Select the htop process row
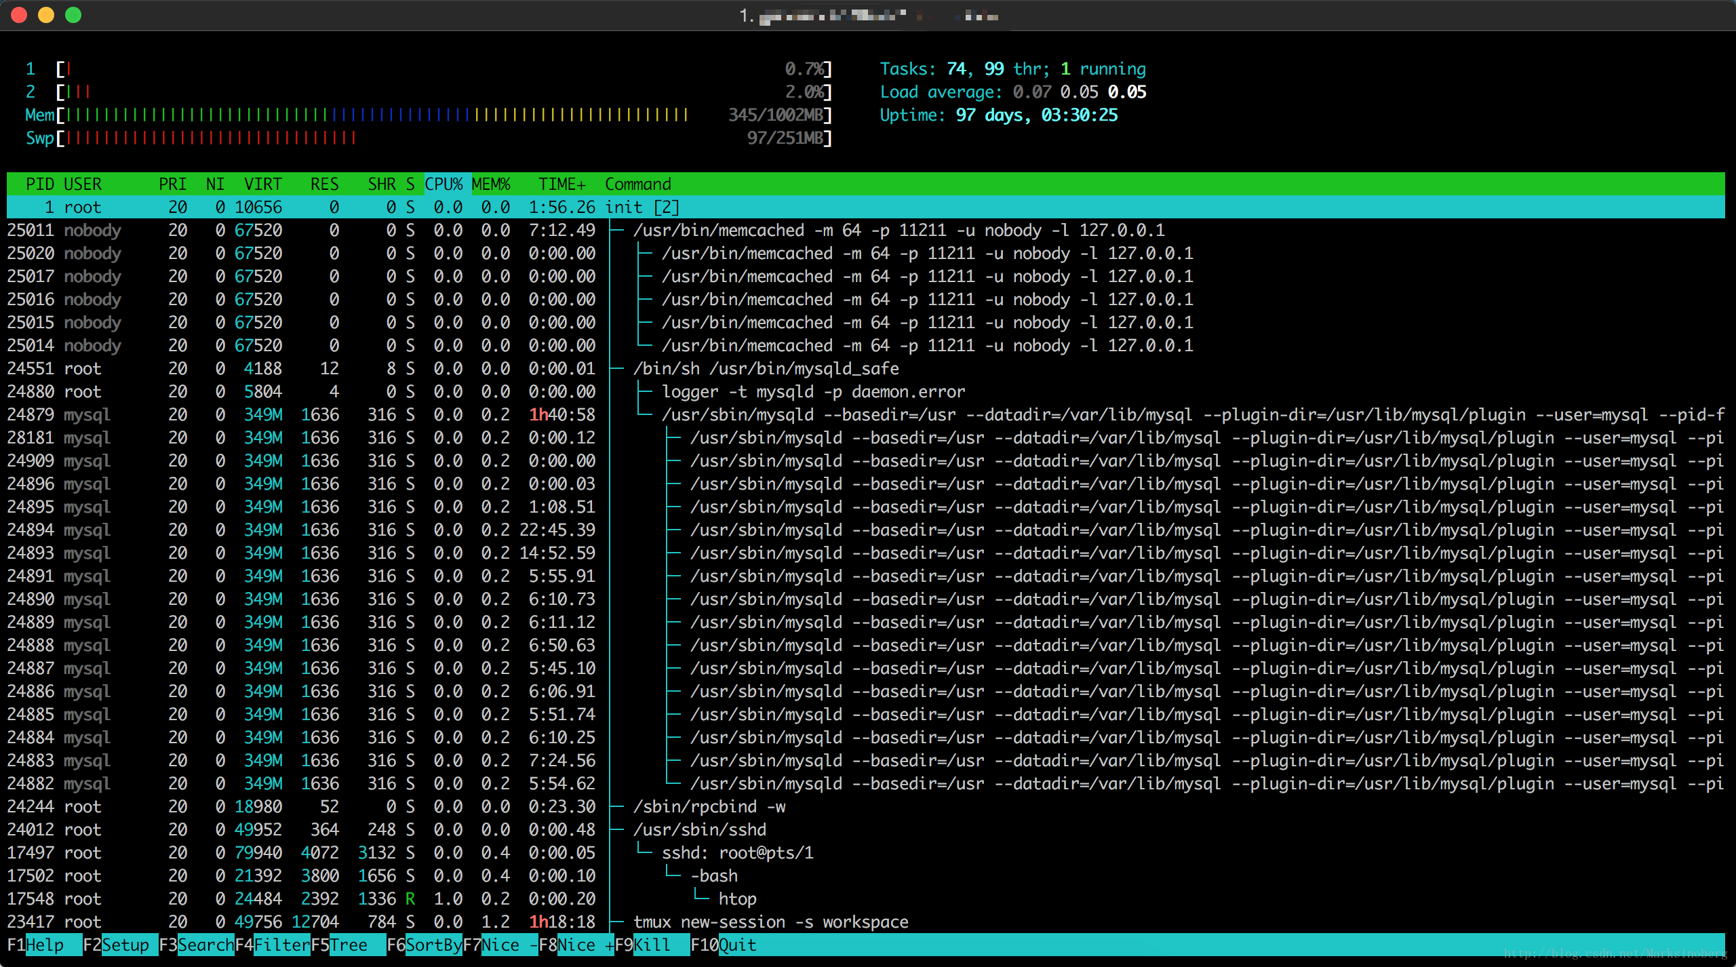1736x967 pixels. pyautogui.click(x=737, y=899)
